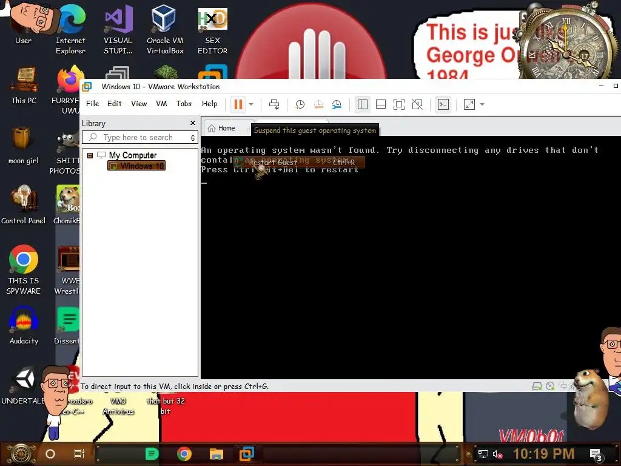Viewport: 621px width, 466px height.
Task: Click the network tray icon
Action: [483, 454]
